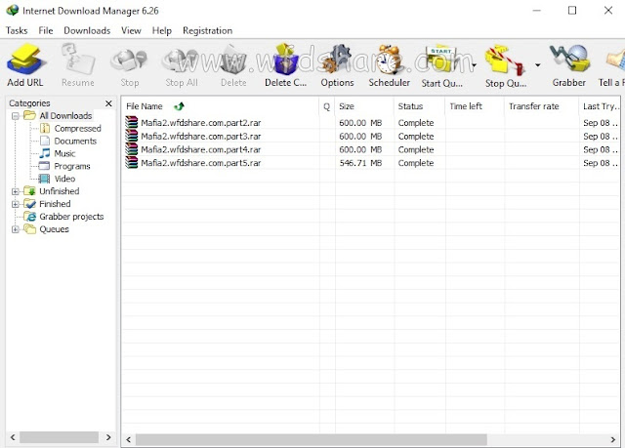Select the Finished category folder
625x448 pixels.
[x=55, y=204]
